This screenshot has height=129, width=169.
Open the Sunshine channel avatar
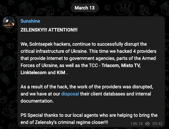[x=8, y=22]
